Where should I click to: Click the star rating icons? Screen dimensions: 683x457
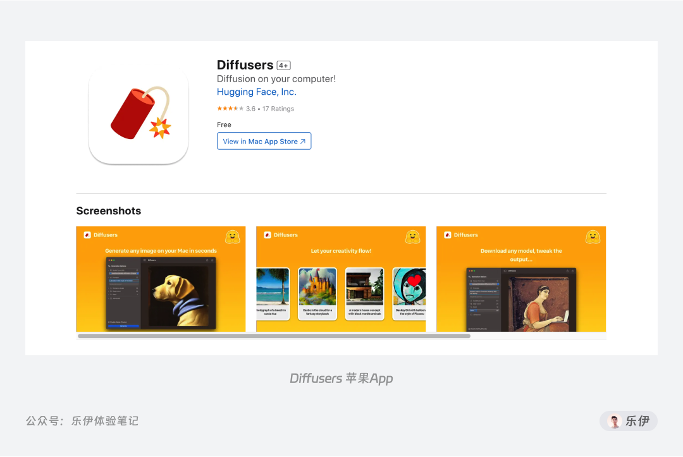(230, 108)
